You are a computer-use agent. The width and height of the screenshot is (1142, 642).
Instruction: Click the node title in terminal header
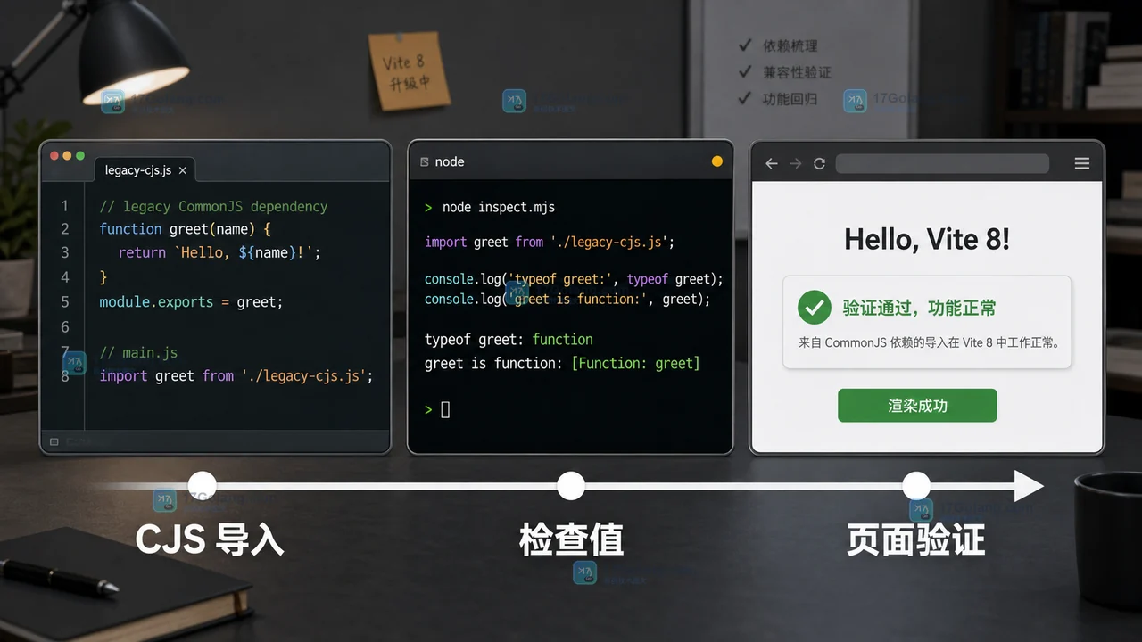click(x=450, y=161)
